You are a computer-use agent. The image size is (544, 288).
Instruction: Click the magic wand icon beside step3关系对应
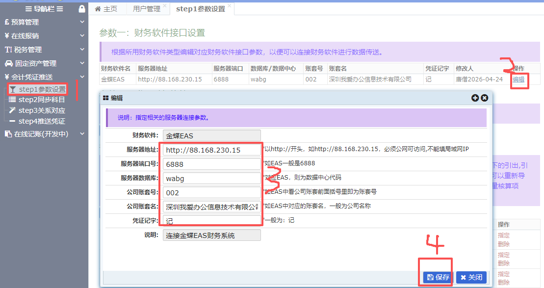pyautogui.click(x=12, y=110)
